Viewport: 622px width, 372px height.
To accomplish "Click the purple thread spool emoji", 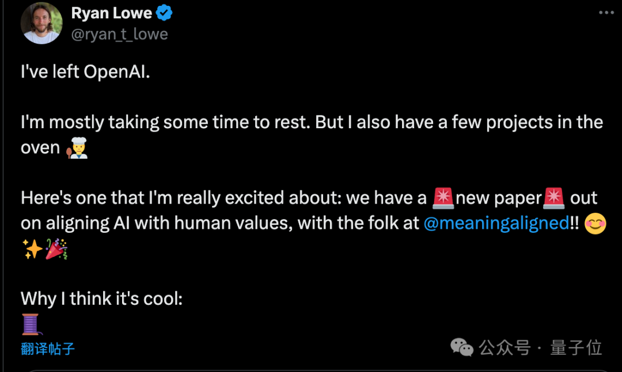I will point(31,324).
